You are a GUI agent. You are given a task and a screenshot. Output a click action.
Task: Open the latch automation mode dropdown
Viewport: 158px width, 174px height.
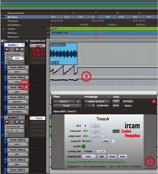tap(18, 58)
